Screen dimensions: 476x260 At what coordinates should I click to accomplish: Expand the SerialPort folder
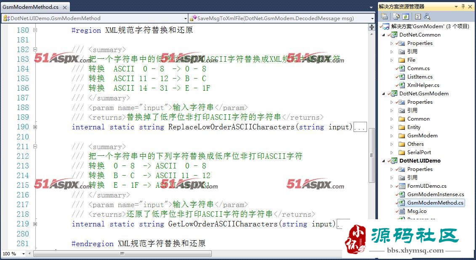coord(391,152)
